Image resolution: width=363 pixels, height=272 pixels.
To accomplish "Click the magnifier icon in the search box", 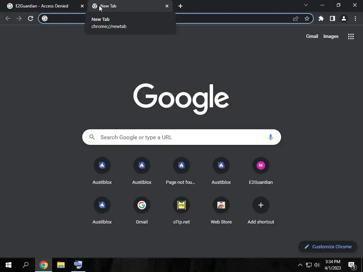I will (x=92, y=137).
